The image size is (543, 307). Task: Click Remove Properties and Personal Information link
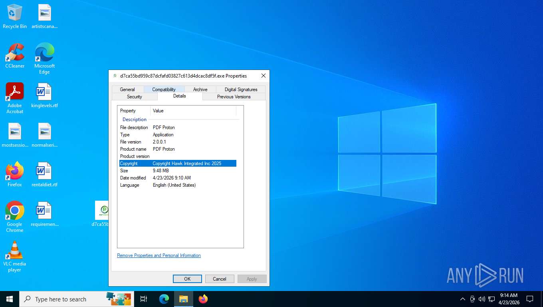[x=159, y=255]
